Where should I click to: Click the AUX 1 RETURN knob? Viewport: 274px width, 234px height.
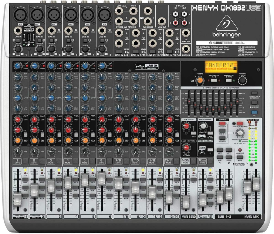(x=186, y=148)
